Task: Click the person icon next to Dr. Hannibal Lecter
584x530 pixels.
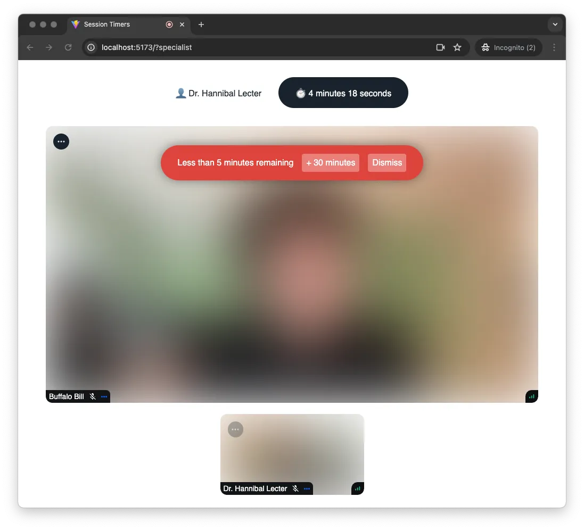Action: (x=180, y=93)
